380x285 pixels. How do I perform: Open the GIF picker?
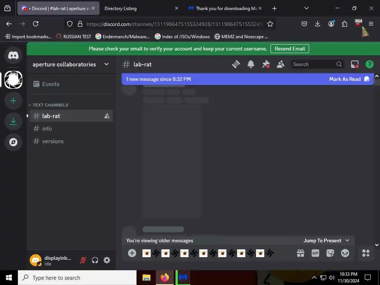(x=315, y=253)
